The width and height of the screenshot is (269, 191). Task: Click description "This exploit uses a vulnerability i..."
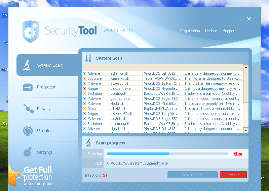212,109
